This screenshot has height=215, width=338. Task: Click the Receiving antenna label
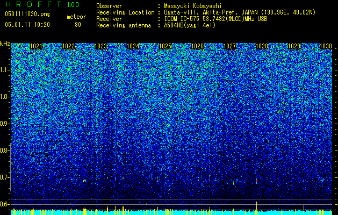pos(124,25)
